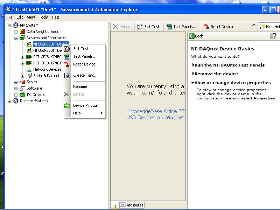Collapse the My System tree node
Viewport: 280px width, 210px height.
coord(9,26)
